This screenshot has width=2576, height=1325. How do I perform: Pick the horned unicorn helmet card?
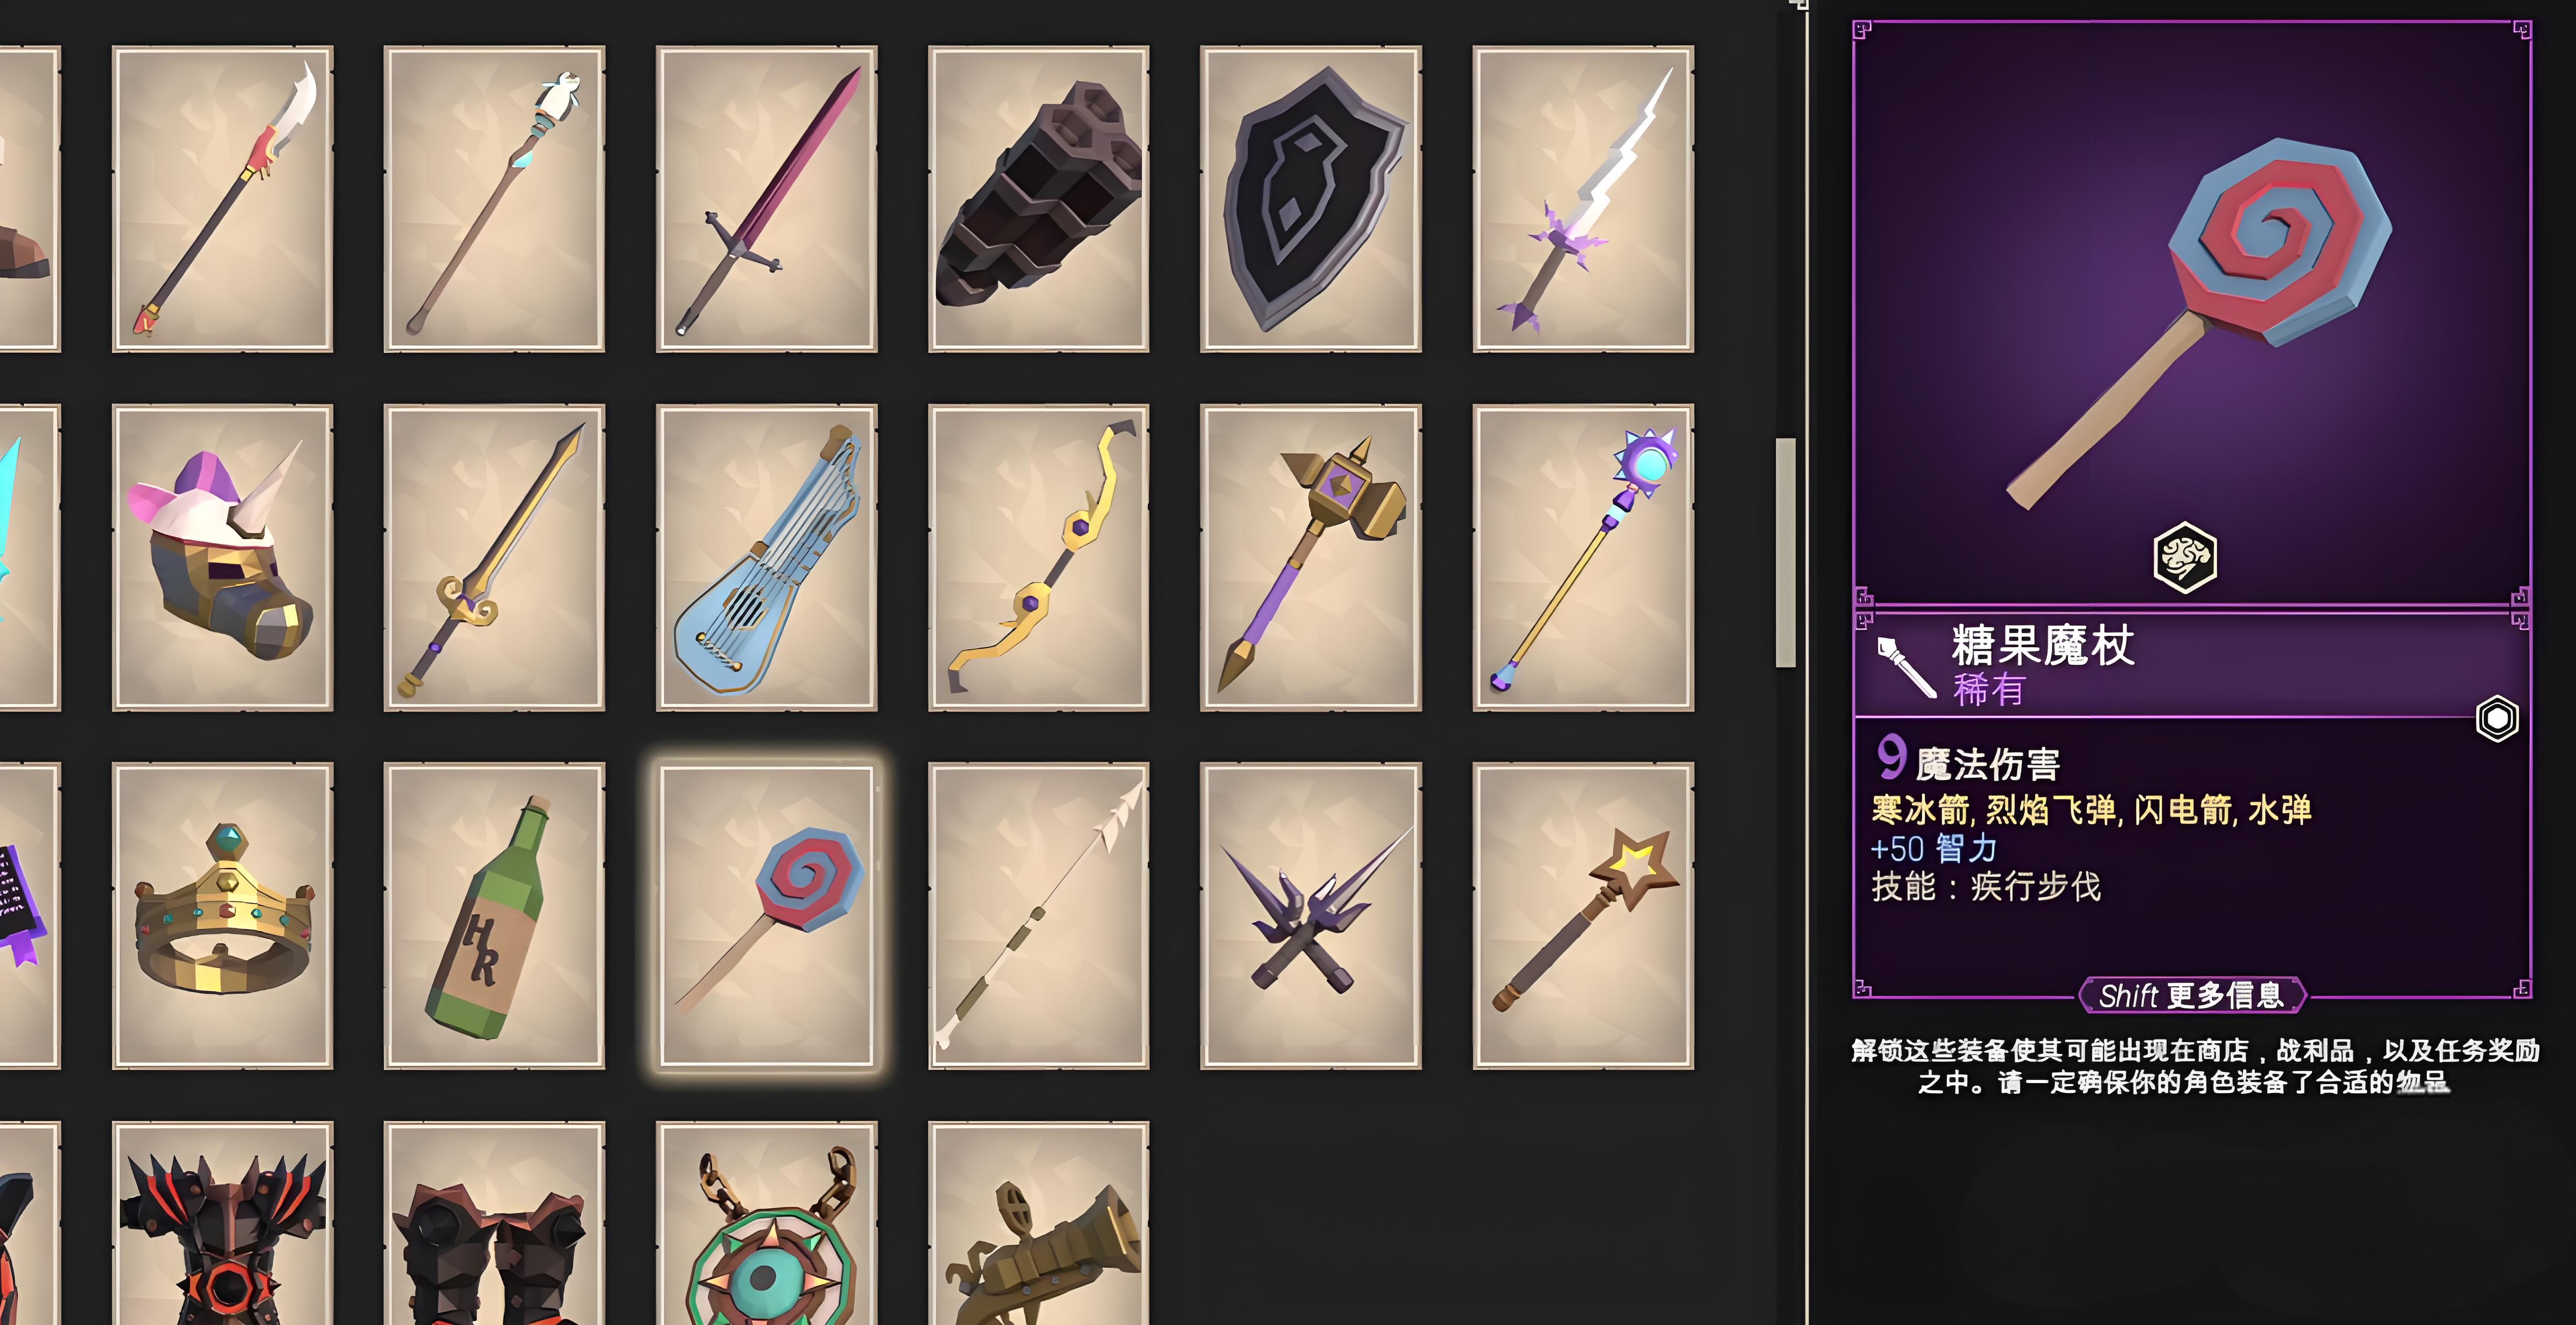point(222,558)
